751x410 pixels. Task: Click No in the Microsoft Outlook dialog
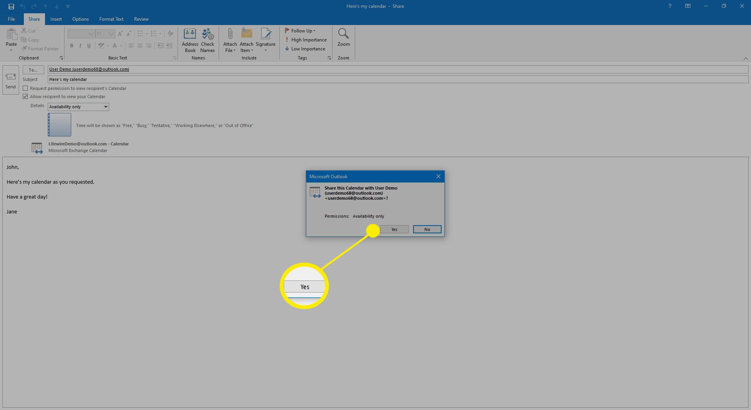[x=427, y=229]
